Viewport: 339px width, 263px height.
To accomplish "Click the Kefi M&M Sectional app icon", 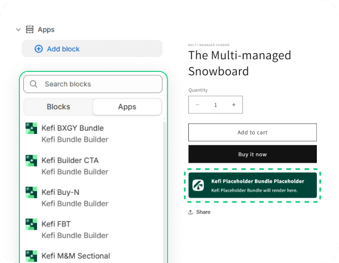I will [x=32, y=256].
